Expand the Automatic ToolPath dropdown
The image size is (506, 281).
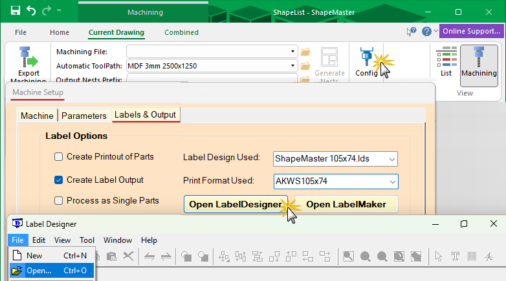tap(292, 66)
